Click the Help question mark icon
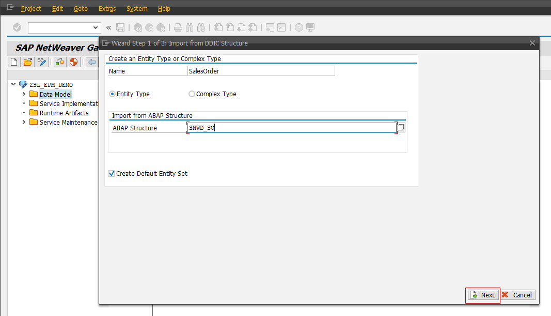The image size is (551, 316). 298,27
